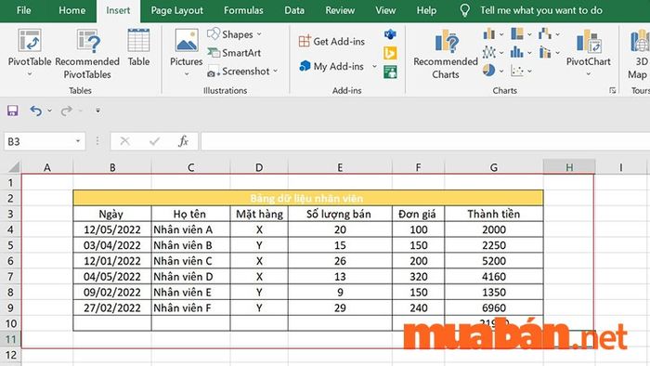Click into the formula bar

pos(425,141)
